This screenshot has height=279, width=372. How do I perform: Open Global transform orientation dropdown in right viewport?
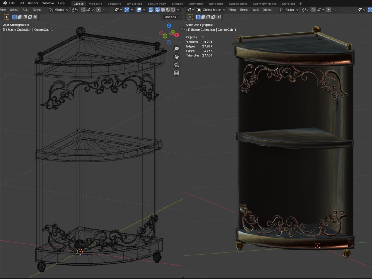[290, 10]
